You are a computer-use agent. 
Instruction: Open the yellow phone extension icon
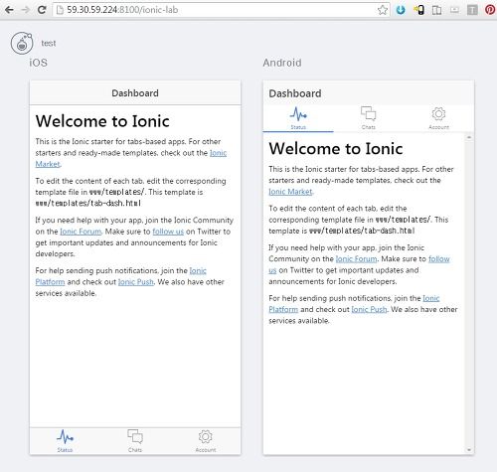pyautogui.click(x=418, y=10)
